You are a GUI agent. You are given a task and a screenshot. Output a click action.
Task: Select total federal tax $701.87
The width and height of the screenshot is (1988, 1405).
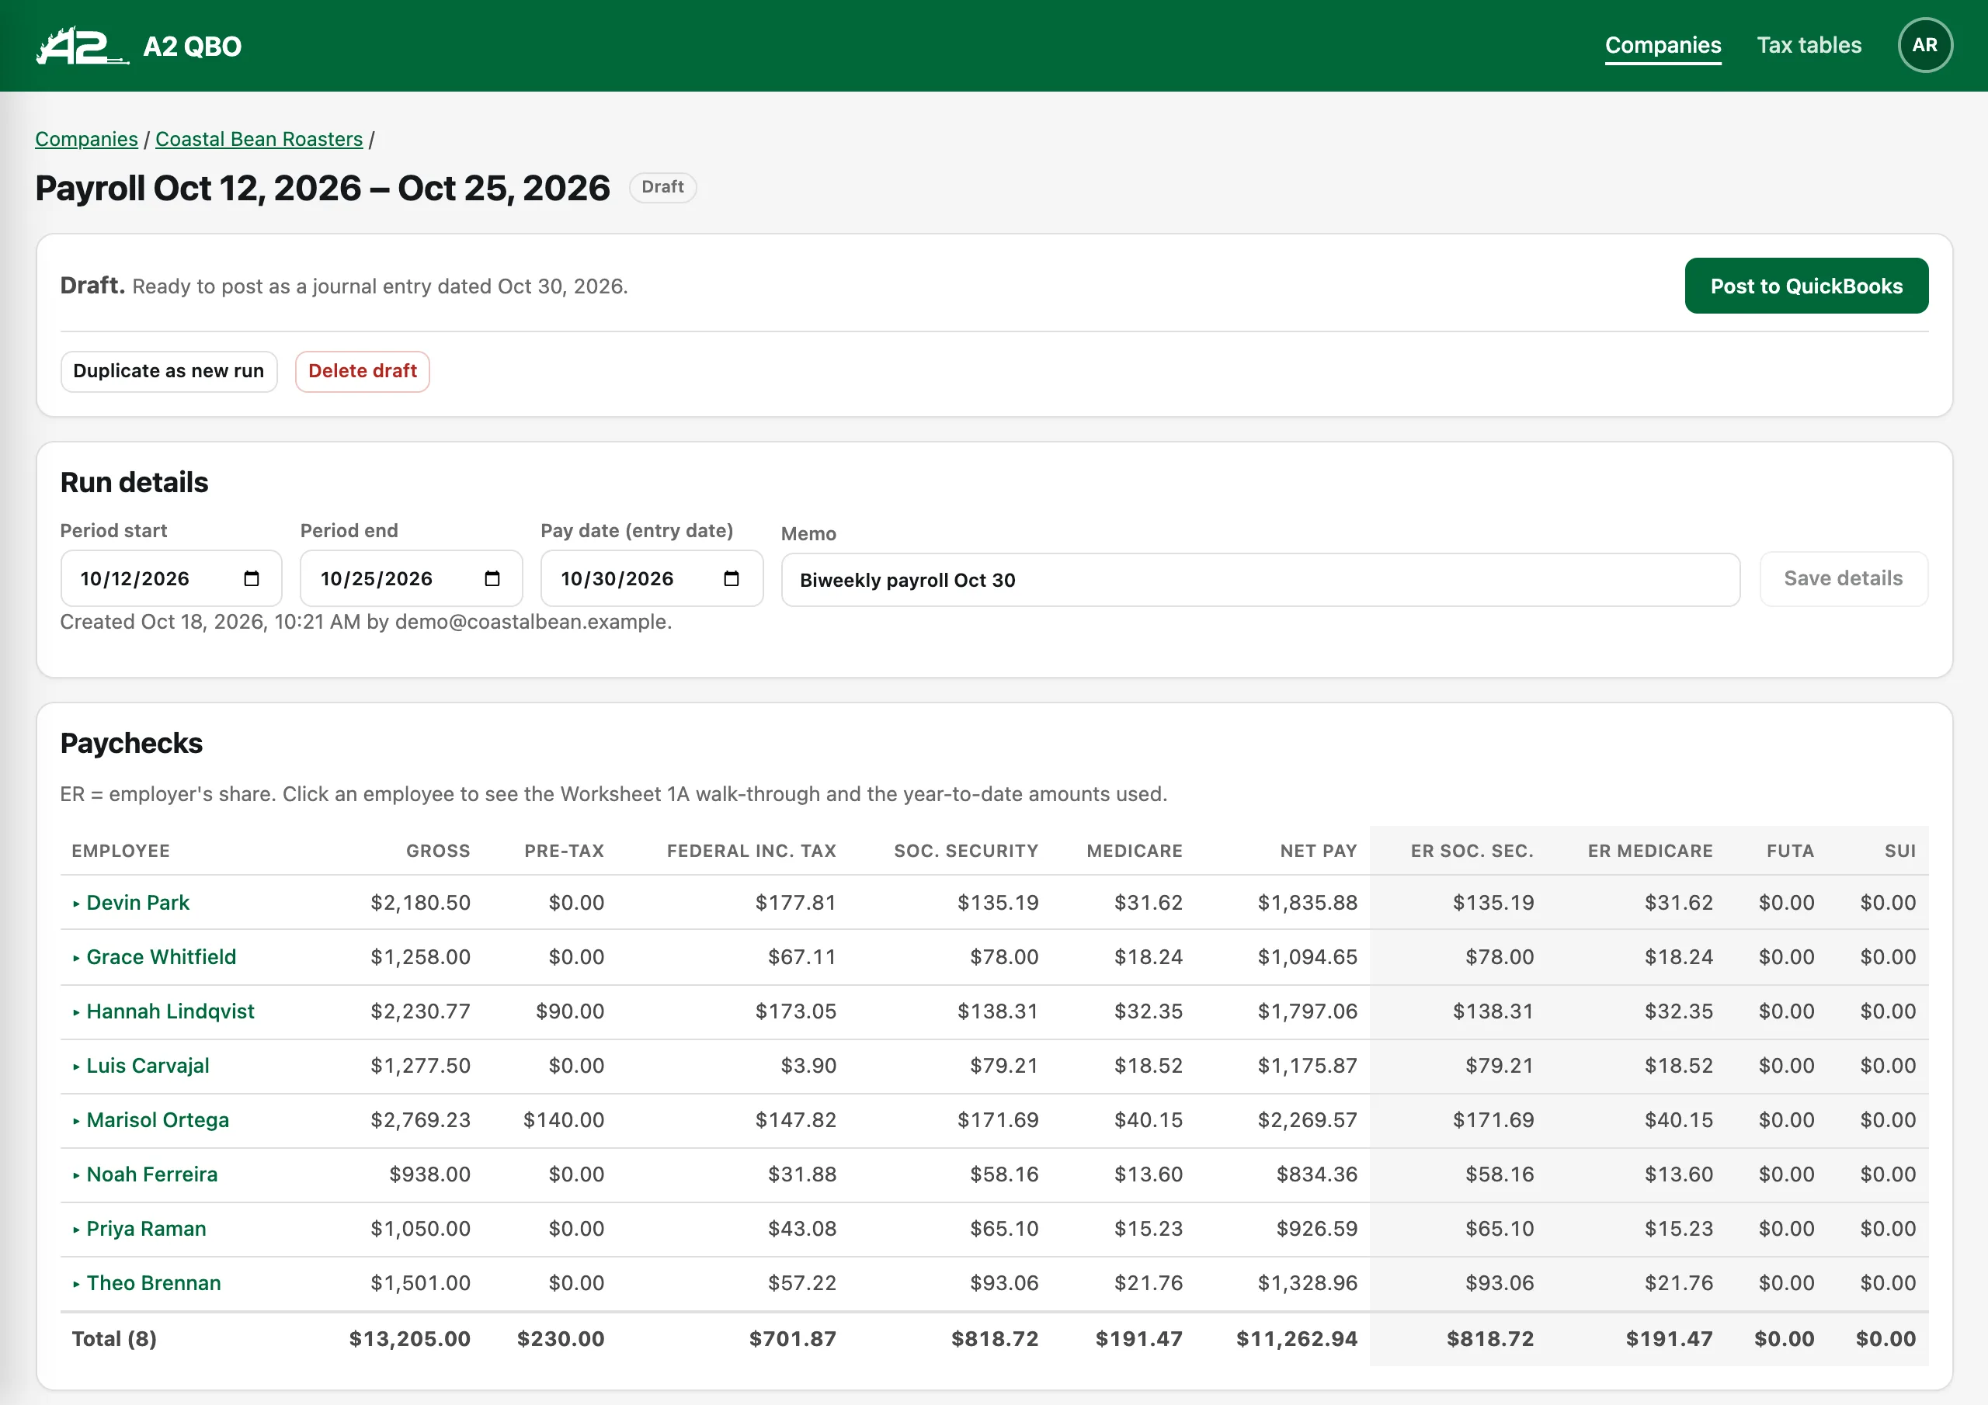[x=793, y=1339]
